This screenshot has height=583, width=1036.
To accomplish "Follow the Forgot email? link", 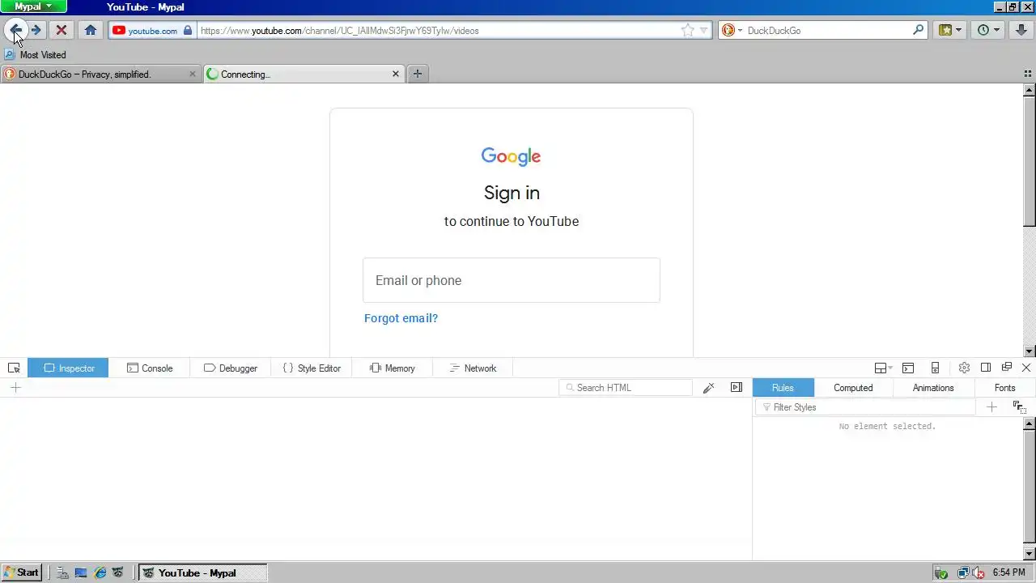I will point(401,318).
